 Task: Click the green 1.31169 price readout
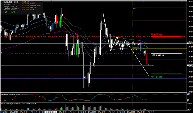tap(9, 12)
